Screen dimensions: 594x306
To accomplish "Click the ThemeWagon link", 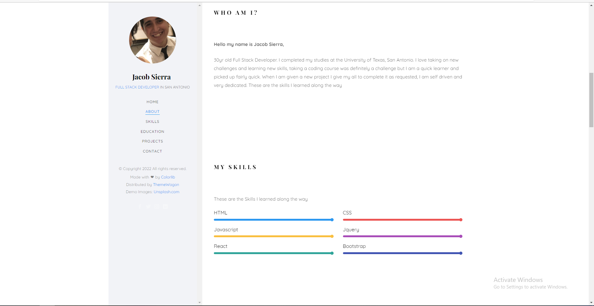I will (166, 184).
